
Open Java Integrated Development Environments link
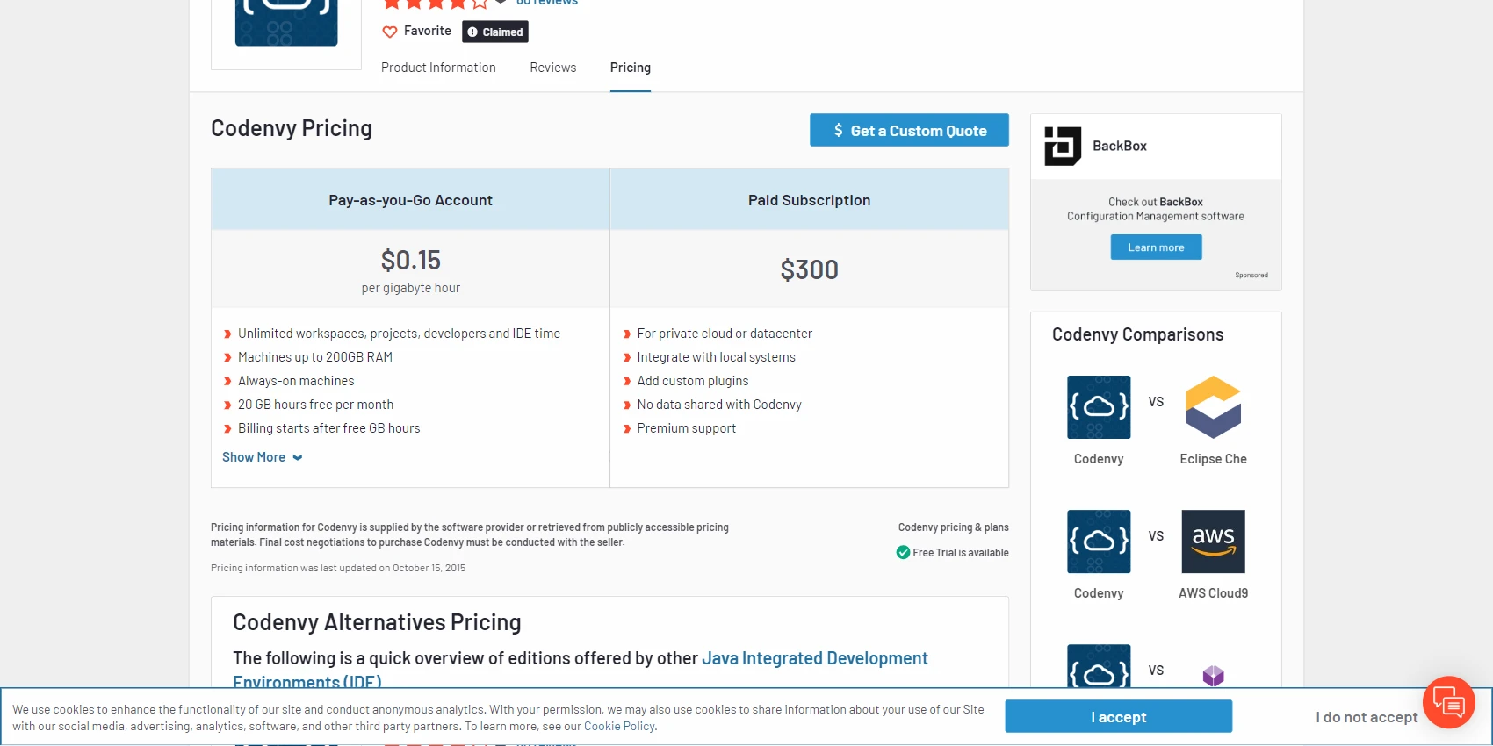(814, 658)
